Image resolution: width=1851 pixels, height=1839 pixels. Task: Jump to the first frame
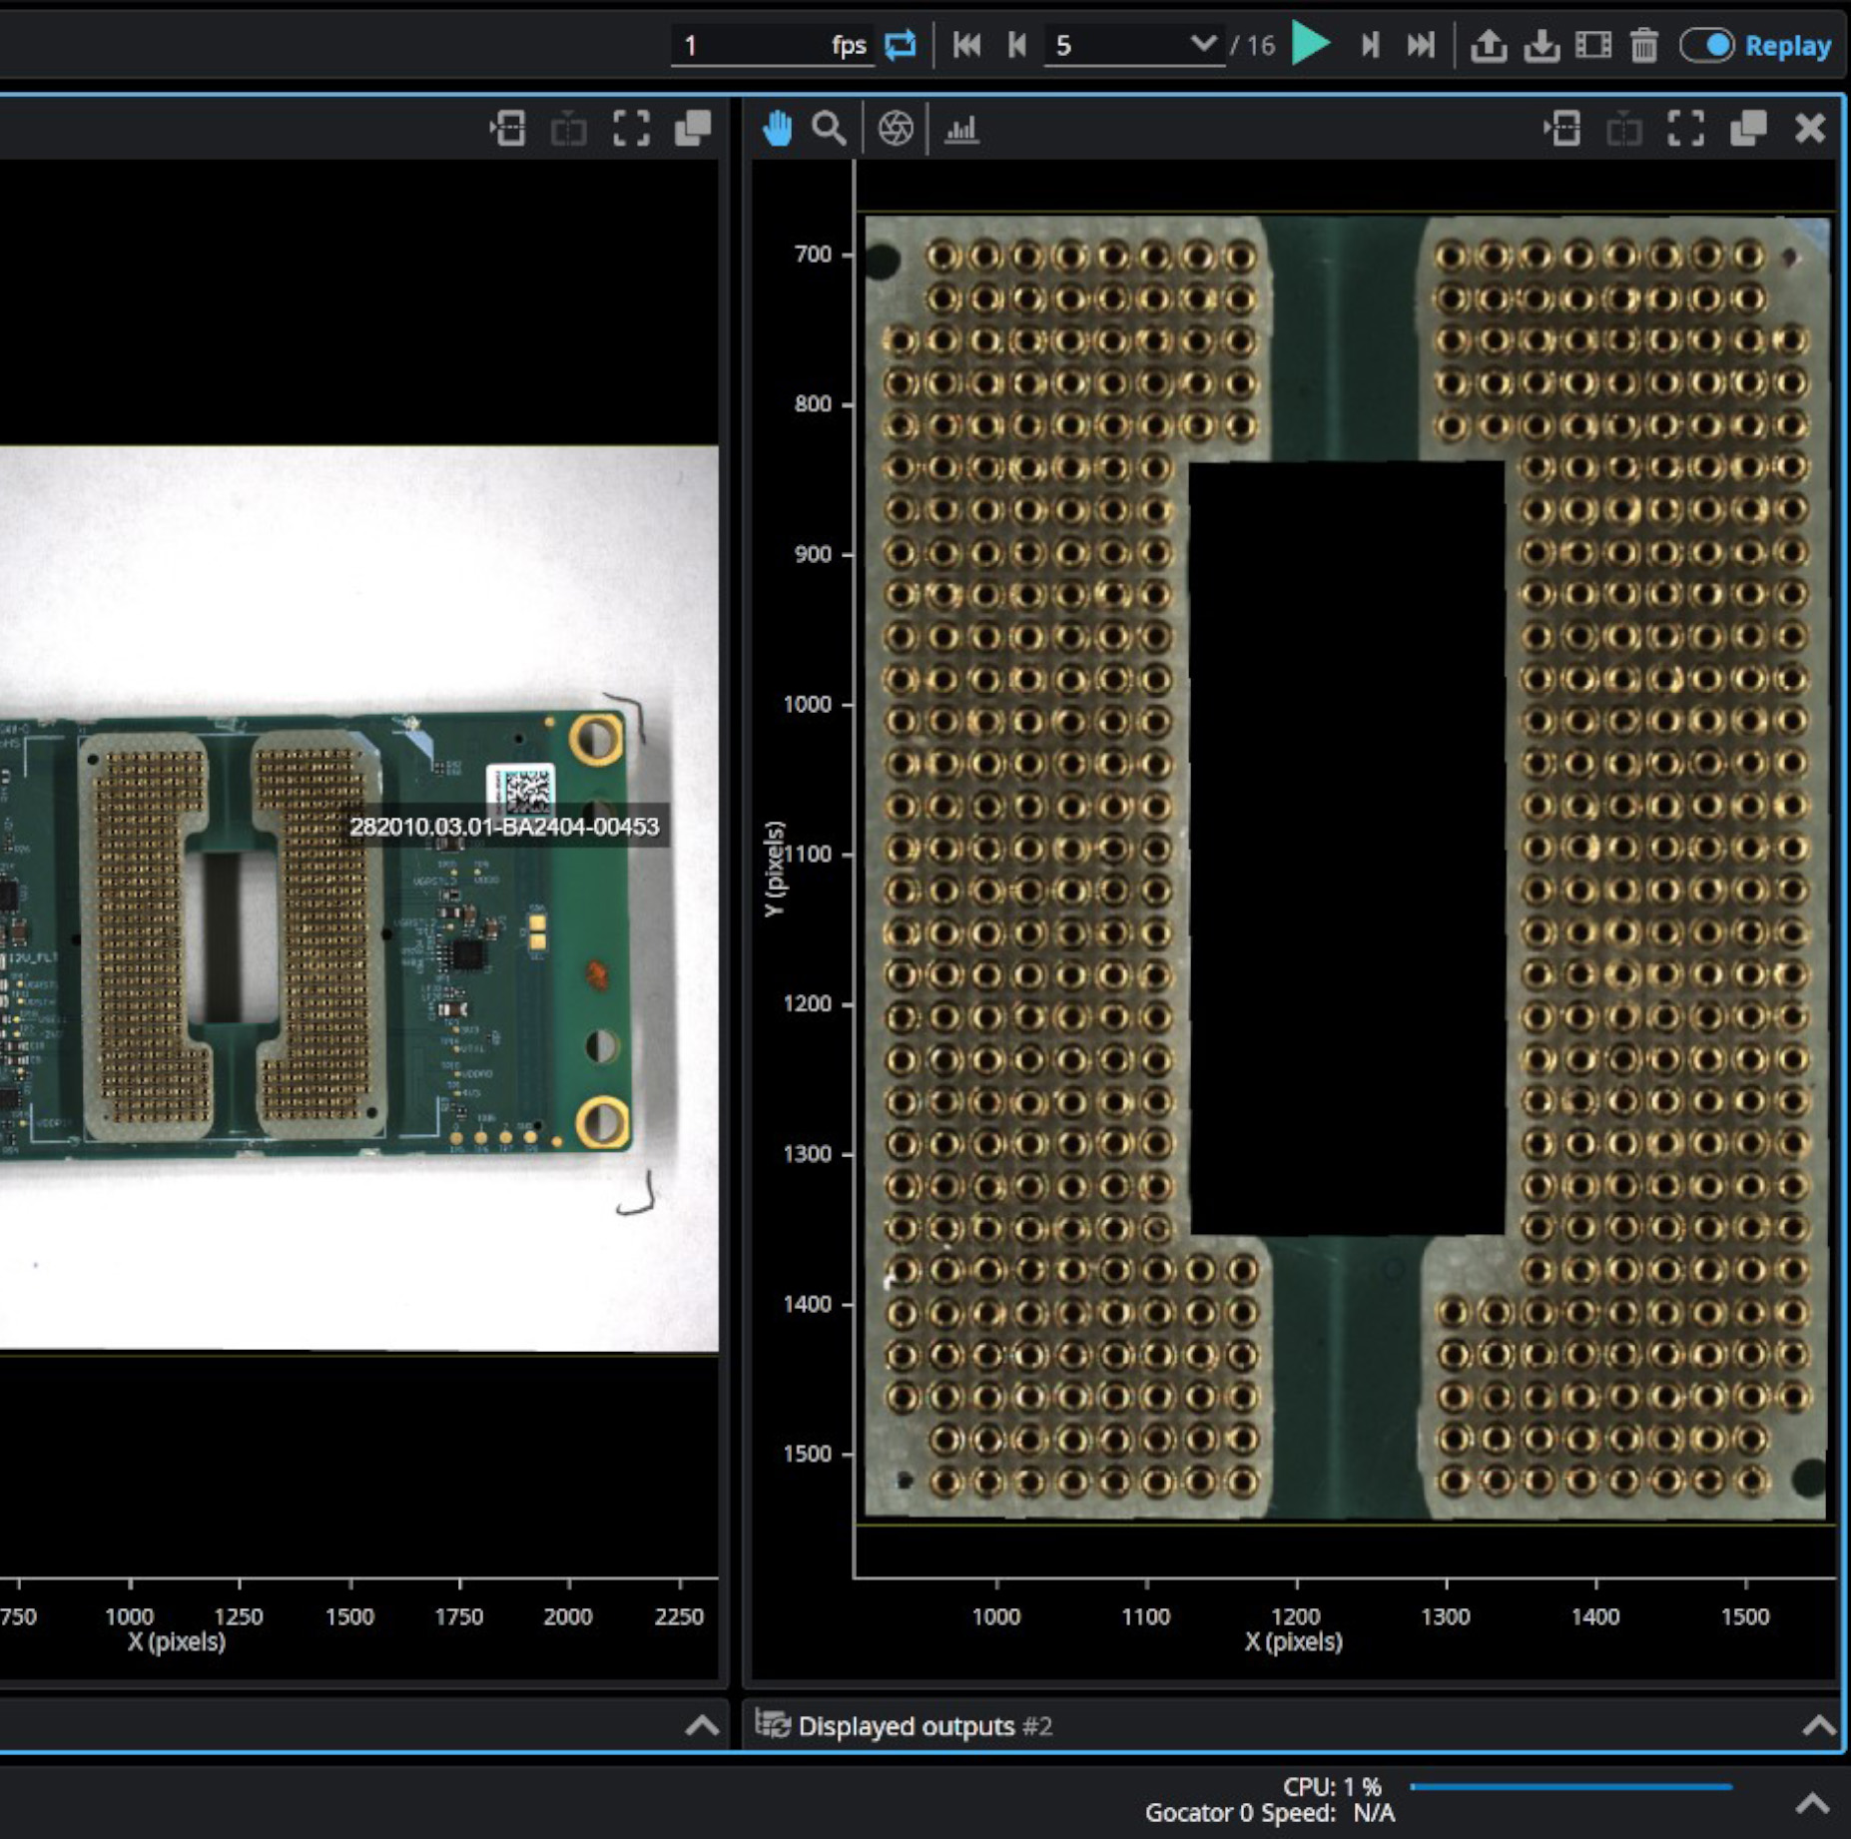(965, 45)
